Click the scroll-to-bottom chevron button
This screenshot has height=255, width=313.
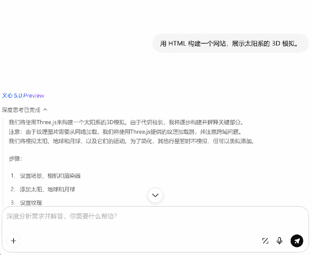[155, 195]
